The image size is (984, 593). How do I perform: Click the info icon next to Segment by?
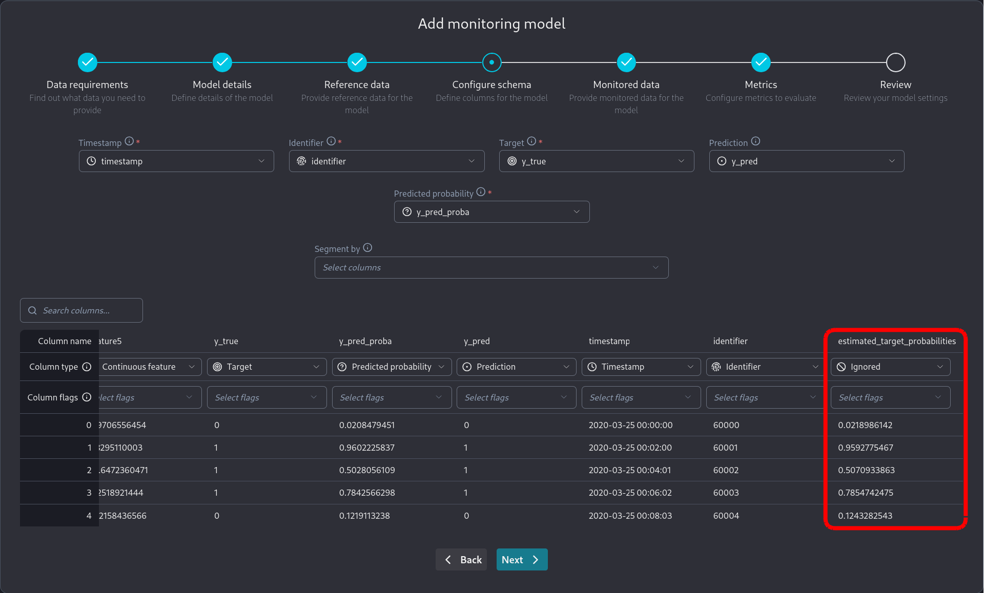[x=367, y=248]
